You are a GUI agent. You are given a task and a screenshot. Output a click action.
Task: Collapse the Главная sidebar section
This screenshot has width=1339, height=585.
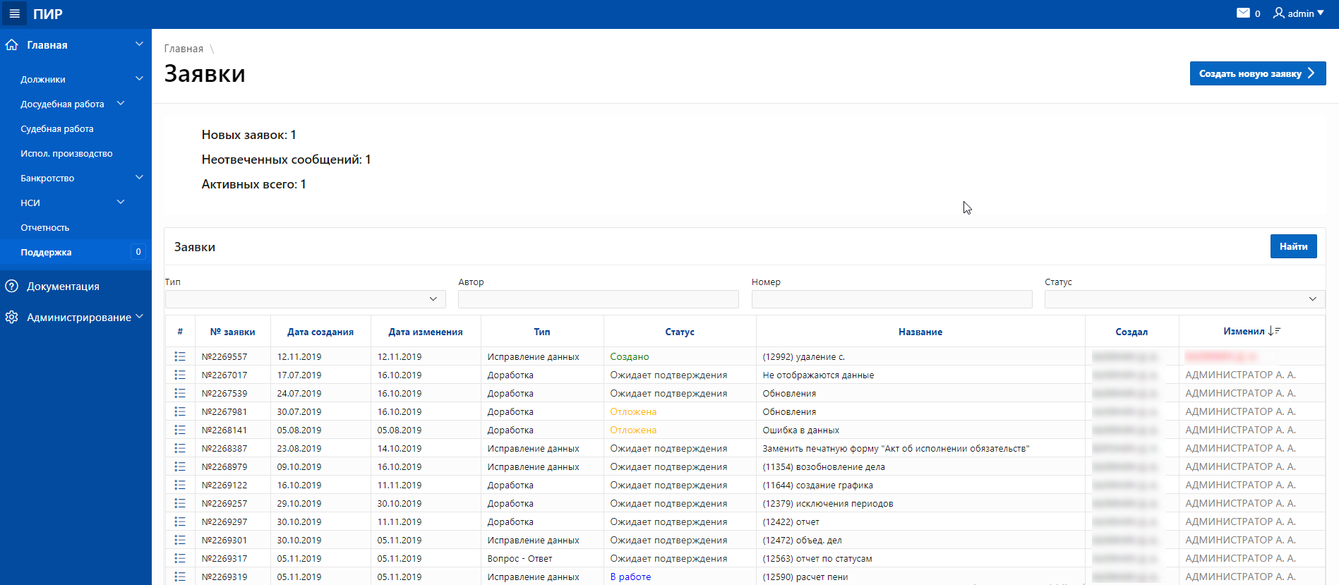tap(139, 44)
